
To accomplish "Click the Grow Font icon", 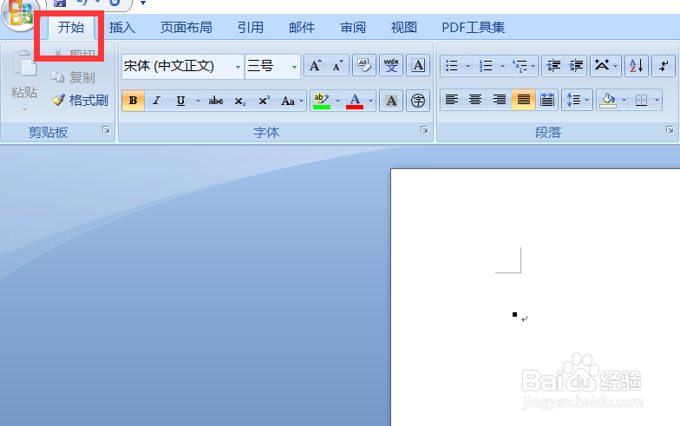I will pyautogui.click(x=316, y=66).
